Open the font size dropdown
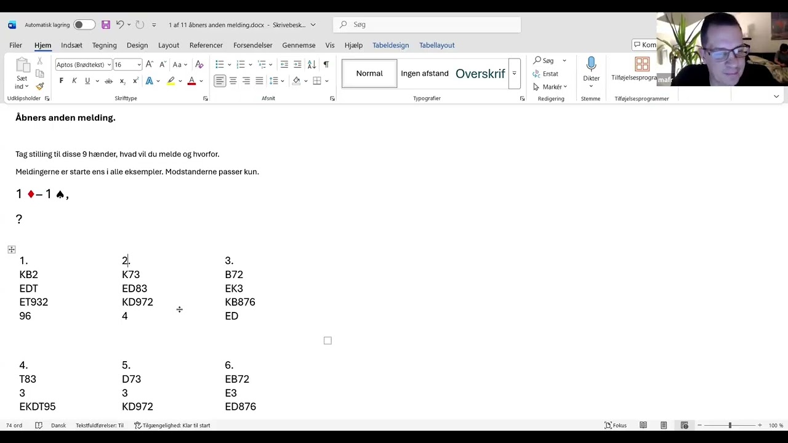 [139, 65]
